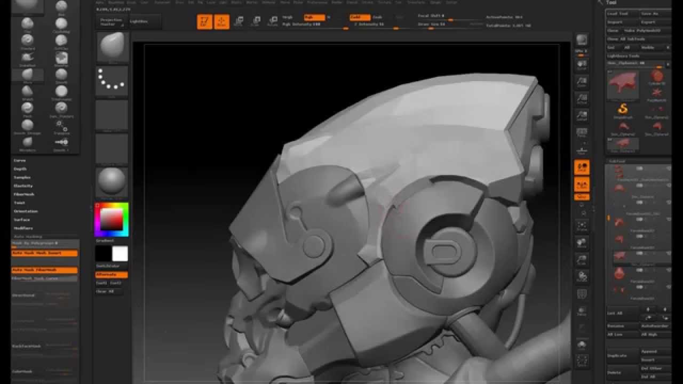Click the AutoReorder button
The width and height of the screenshot is (683, 384).
(655, 326)
